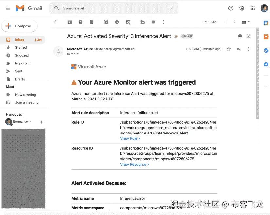This screenshot has height=215, width=270.
Task: Remove the Inbox label with its X
Action: coord(191,36)
